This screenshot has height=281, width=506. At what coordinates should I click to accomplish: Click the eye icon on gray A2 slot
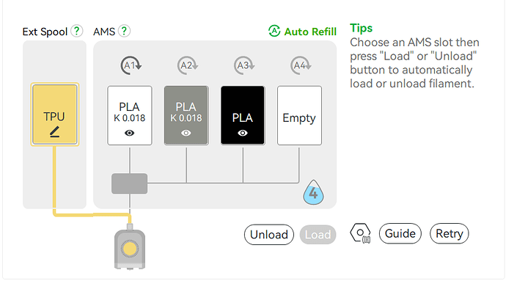pos(186,133)
